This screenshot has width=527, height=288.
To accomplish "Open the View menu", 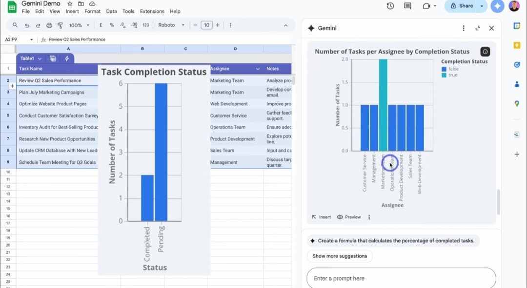I will point(55,11).
